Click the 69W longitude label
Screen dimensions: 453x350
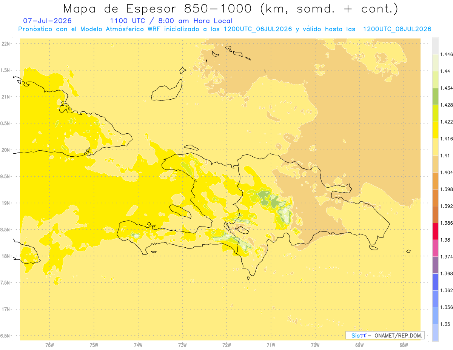tap(359, 345)
